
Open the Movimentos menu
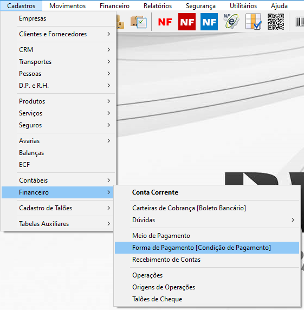[67, 6]
